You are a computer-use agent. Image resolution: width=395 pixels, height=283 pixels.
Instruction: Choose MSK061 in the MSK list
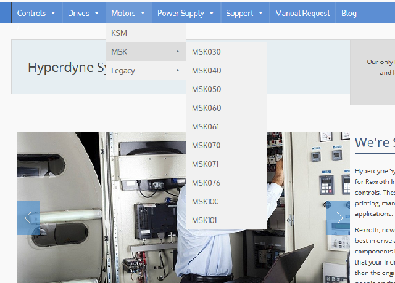pyautogui.click(x=227, y=127)
